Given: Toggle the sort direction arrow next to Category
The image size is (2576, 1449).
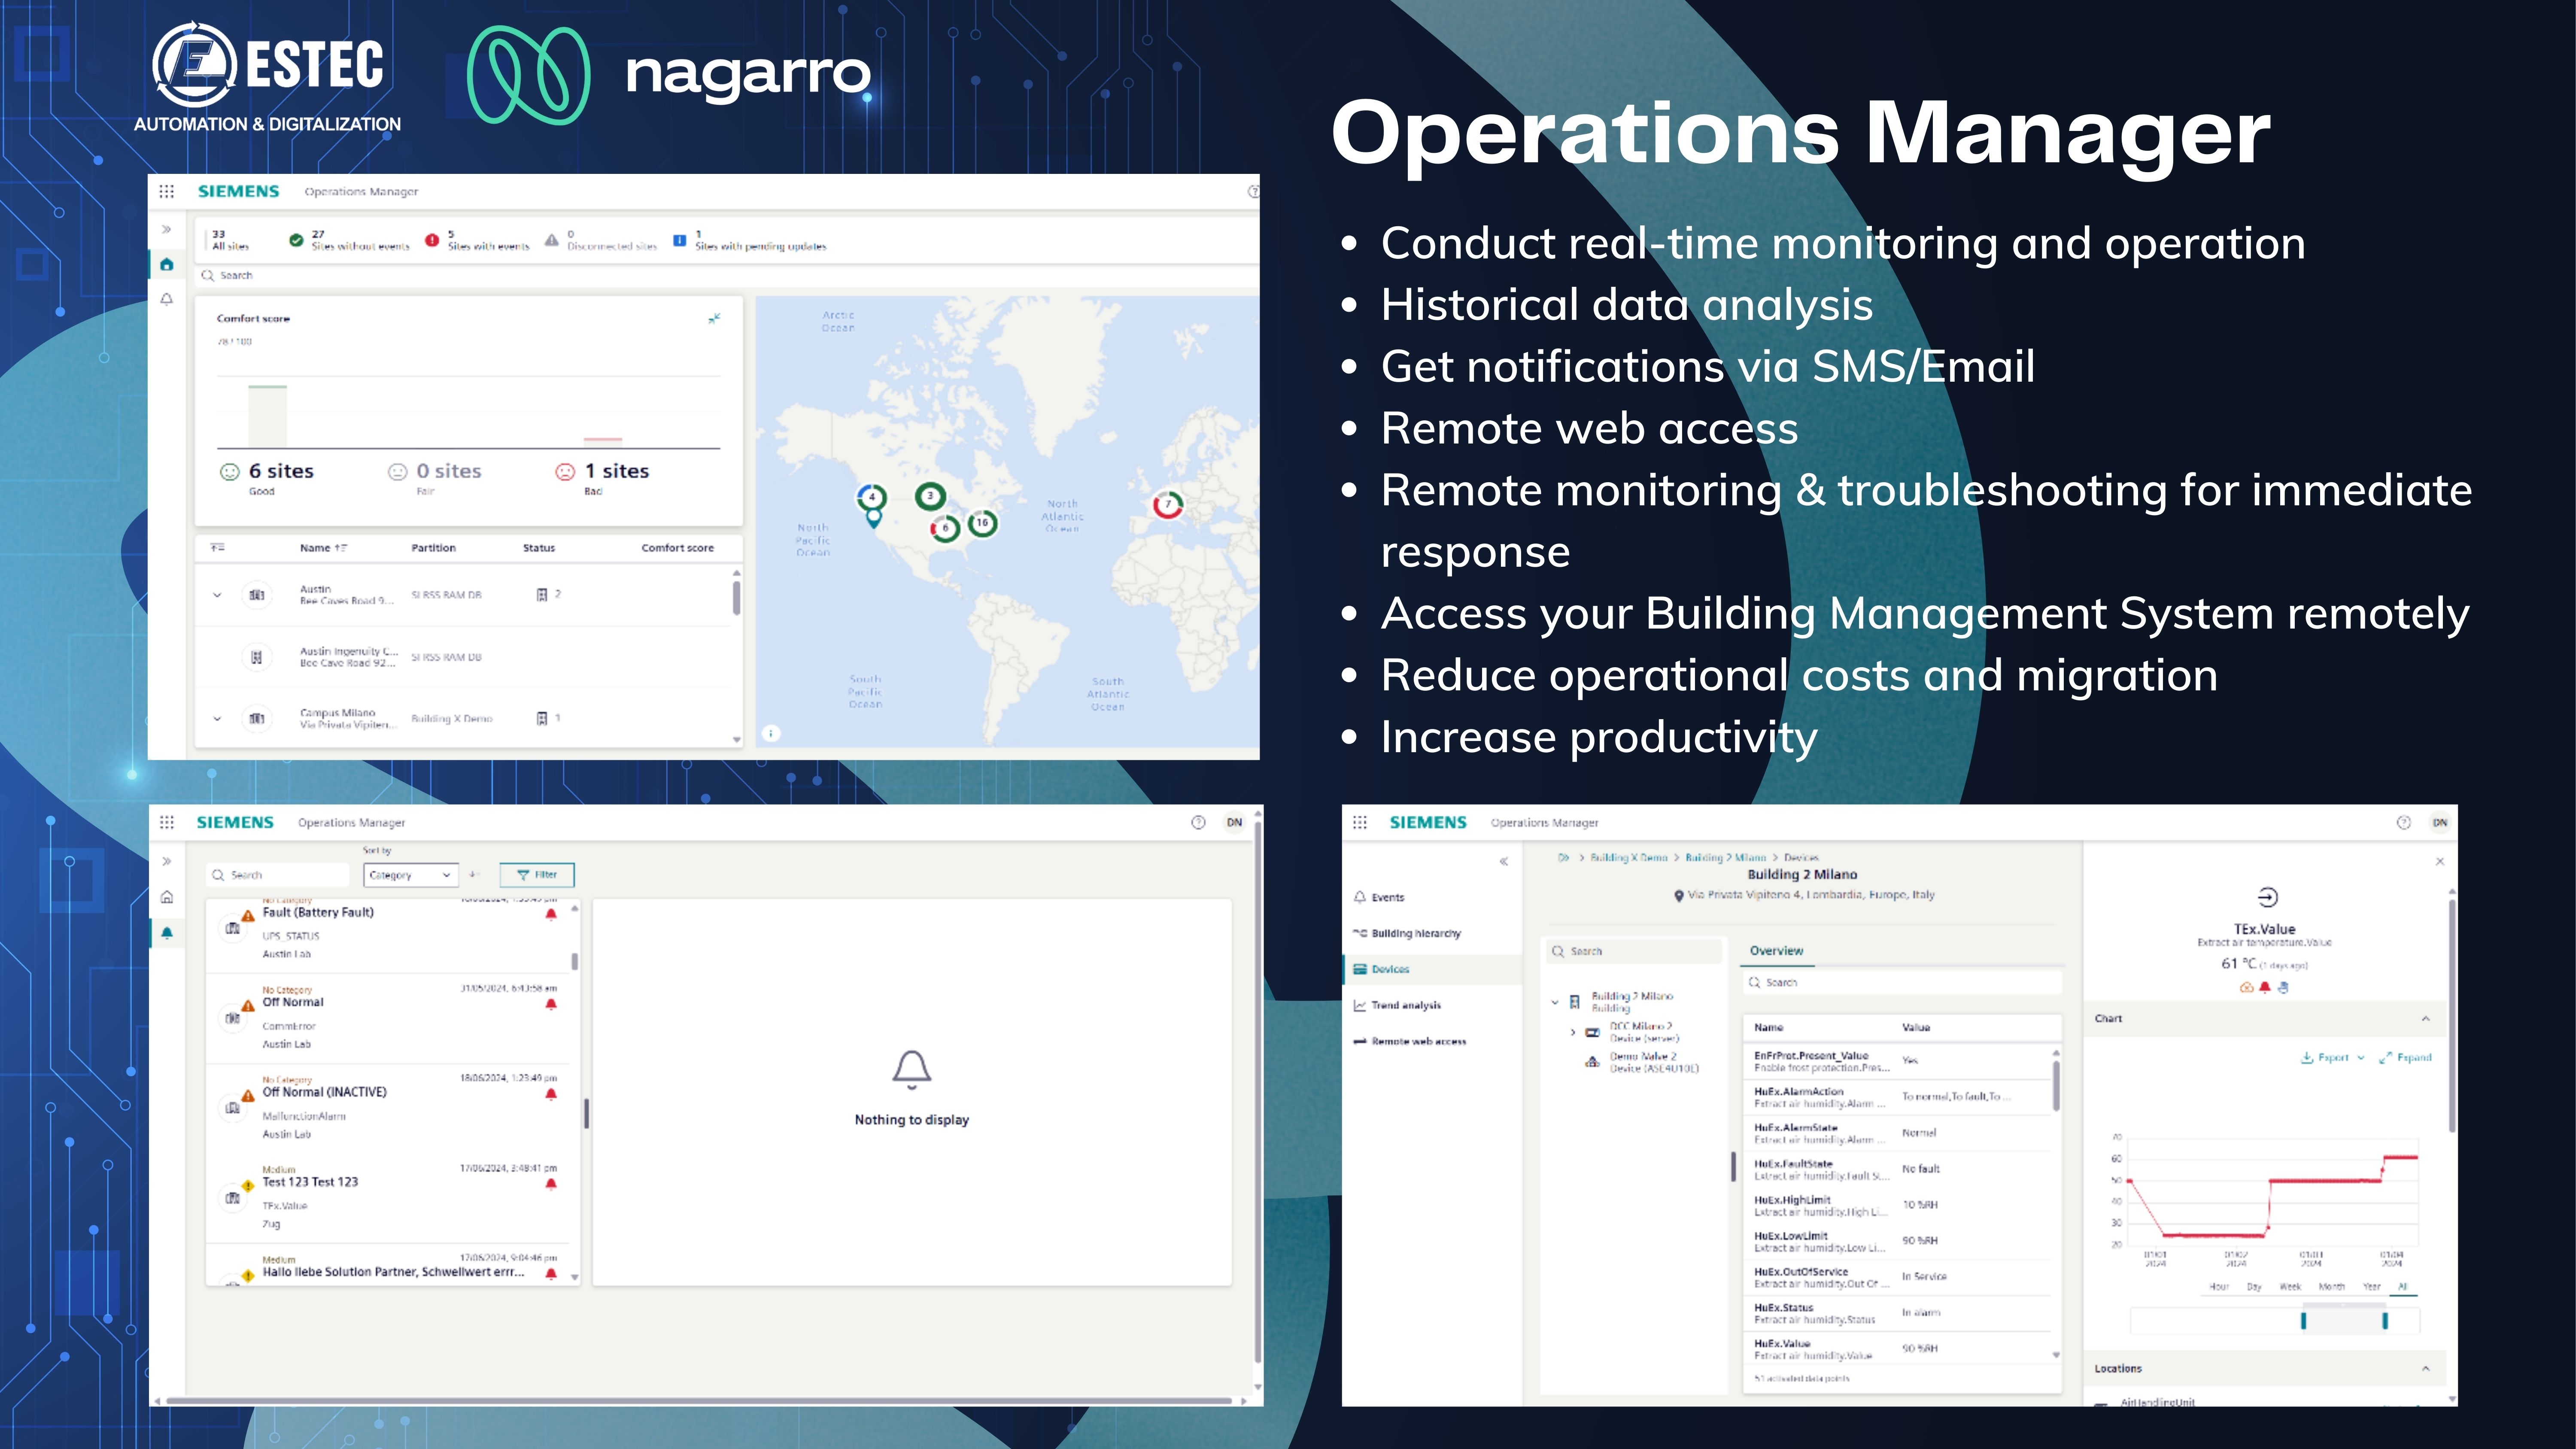Looking at the screenshot, I should point(474,874).
